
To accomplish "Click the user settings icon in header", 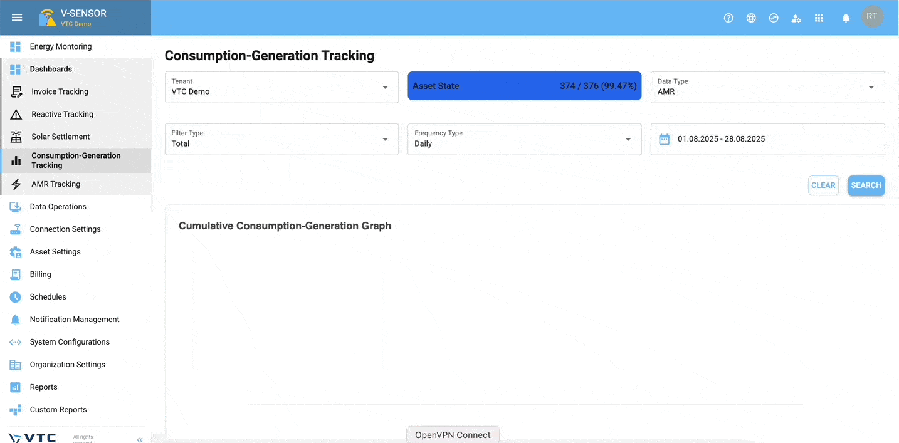I will 796,18.
